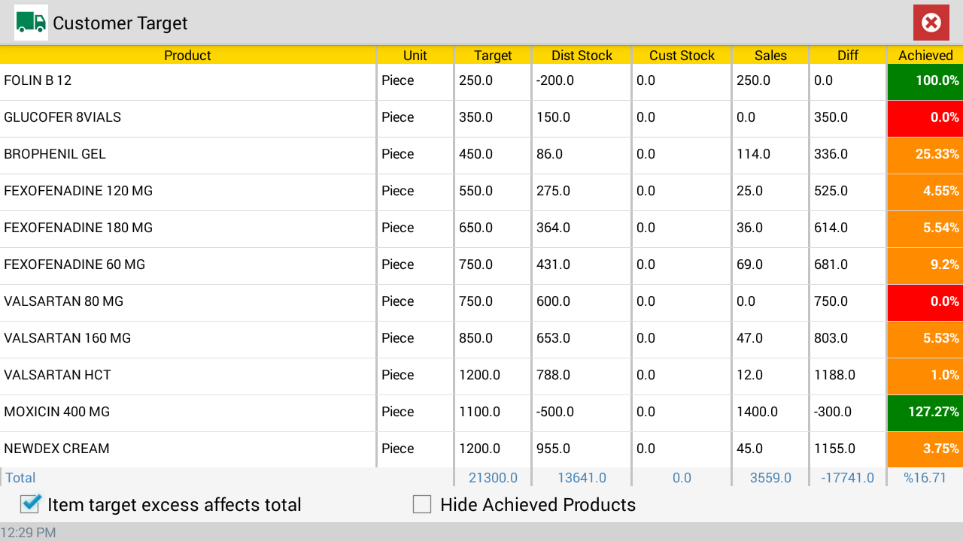Click the Product column header

(187, 55)
